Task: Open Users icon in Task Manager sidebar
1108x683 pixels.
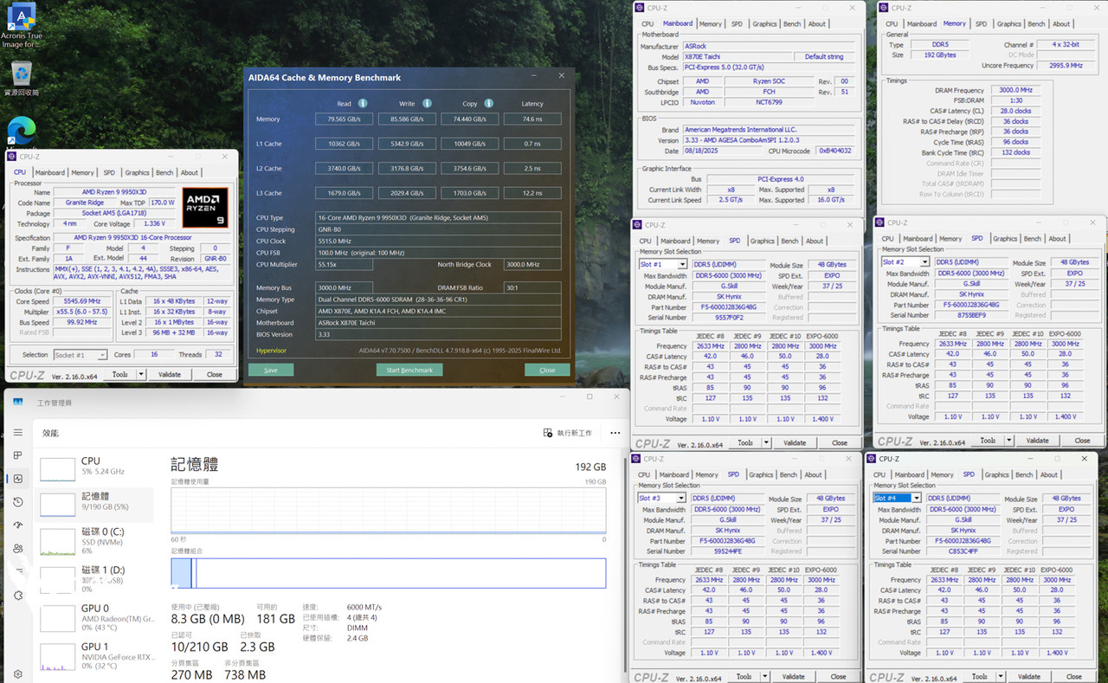Action: tap(18, 549)
